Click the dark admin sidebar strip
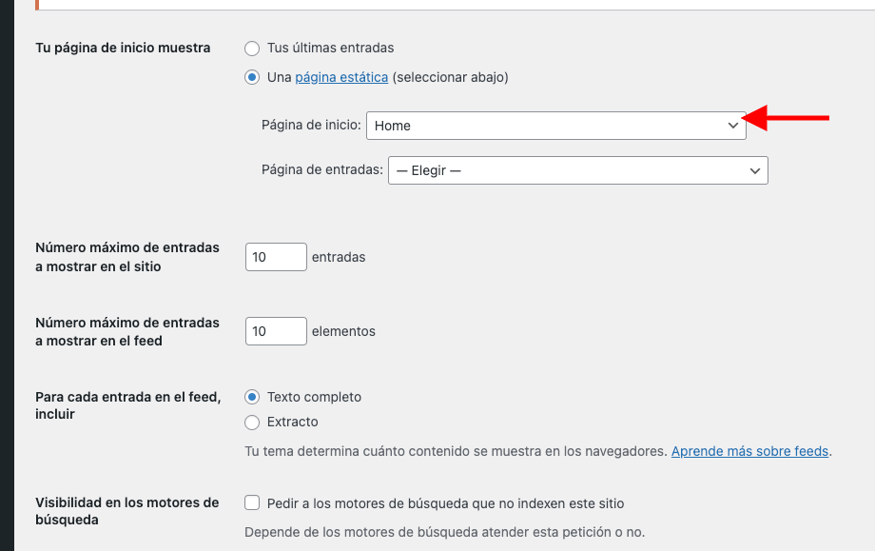Image resolution: width=875 pixels, height=551 pixels. 7,275
